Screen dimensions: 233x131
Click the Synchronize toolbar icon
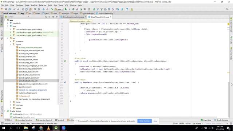click(x=10, y=9)
